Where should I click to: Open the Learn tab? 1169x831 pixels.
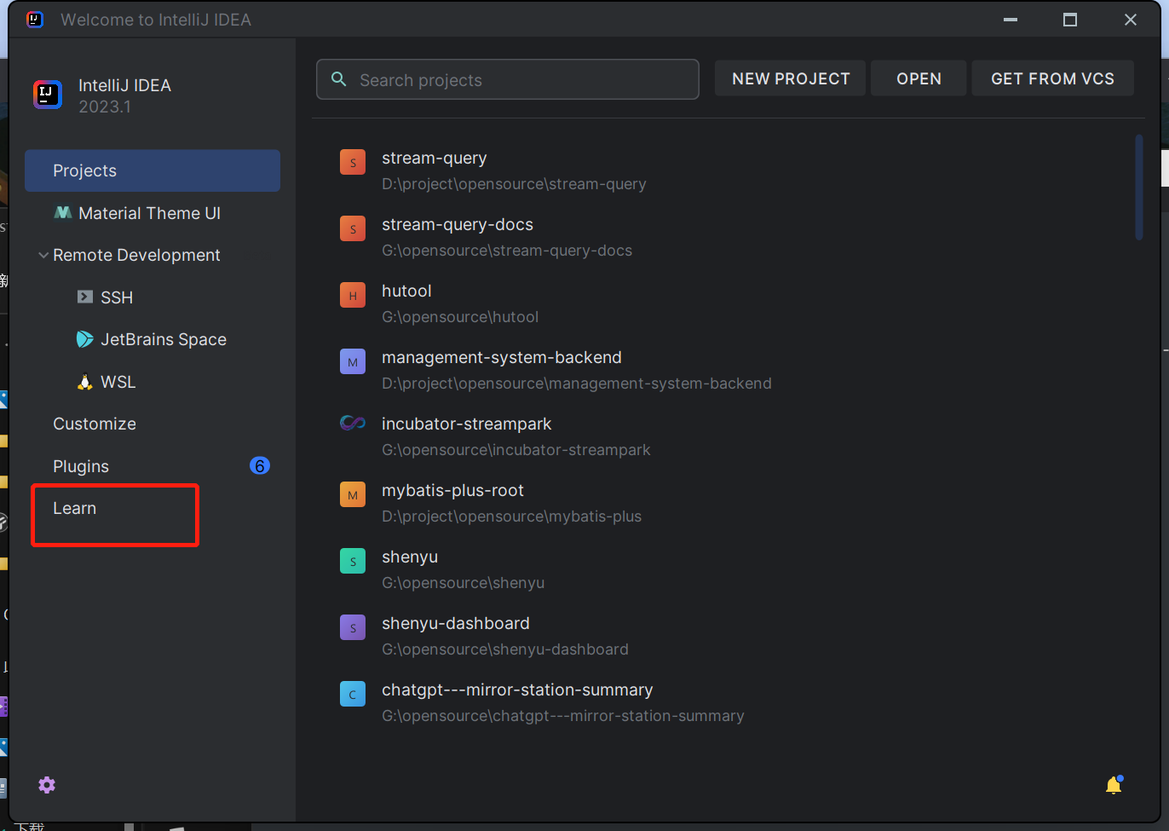(75, 508)
